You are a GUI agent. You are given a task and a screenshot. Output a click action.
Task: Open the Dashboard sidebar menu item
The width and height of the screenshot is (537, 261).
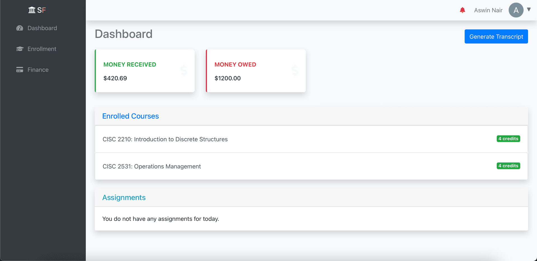(x=42, y=28)
